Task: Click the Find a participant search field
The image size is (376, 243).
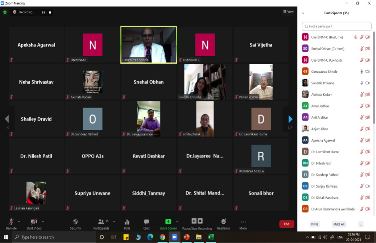Action: 336,26
